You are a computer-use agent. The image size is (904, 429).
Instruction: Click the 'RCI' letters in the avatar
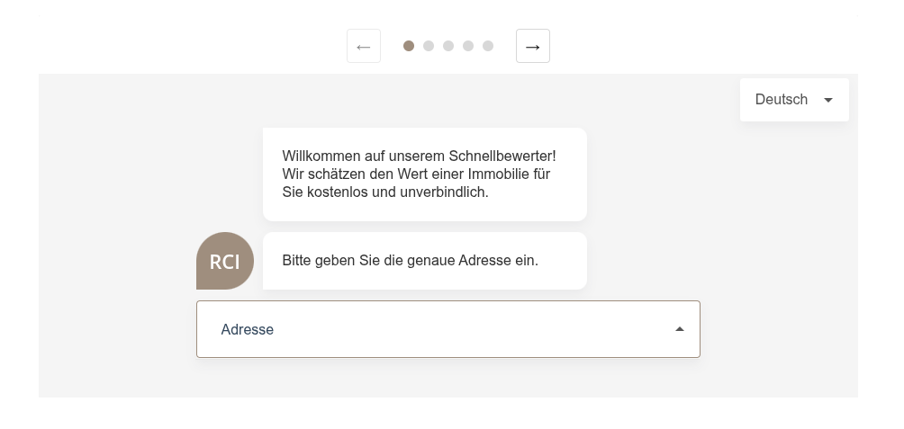[x=225, y=263]
